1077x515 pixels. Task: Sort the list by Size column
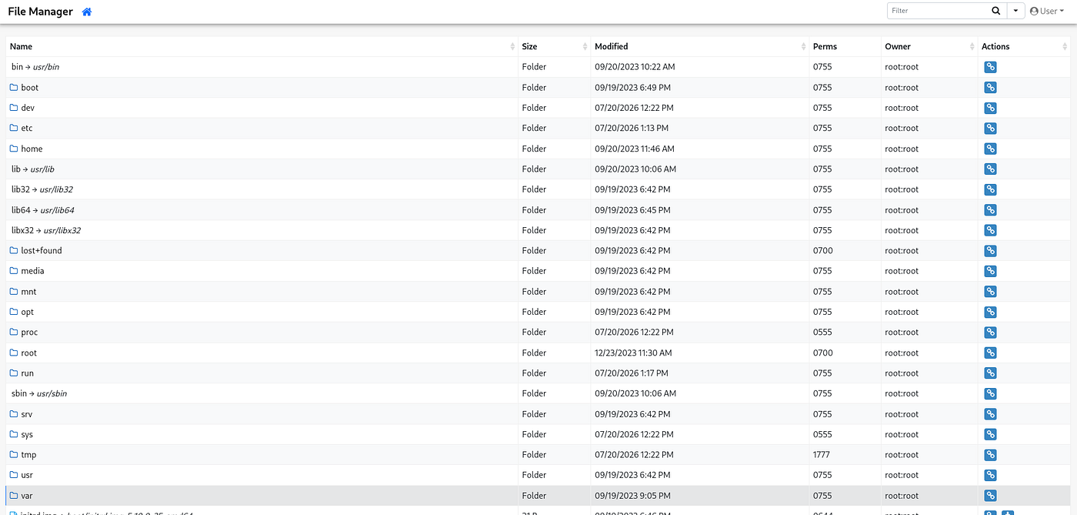pyautogui.click(x=554, y=46)
